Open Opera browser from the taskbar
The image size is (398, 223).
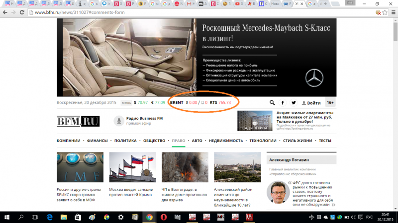[163, 217]
